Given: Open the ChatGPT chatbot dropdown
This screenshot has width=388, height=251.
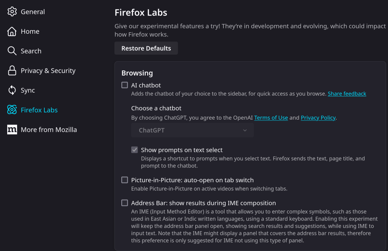Looking at the screenshot, I should tap(192, 130).
